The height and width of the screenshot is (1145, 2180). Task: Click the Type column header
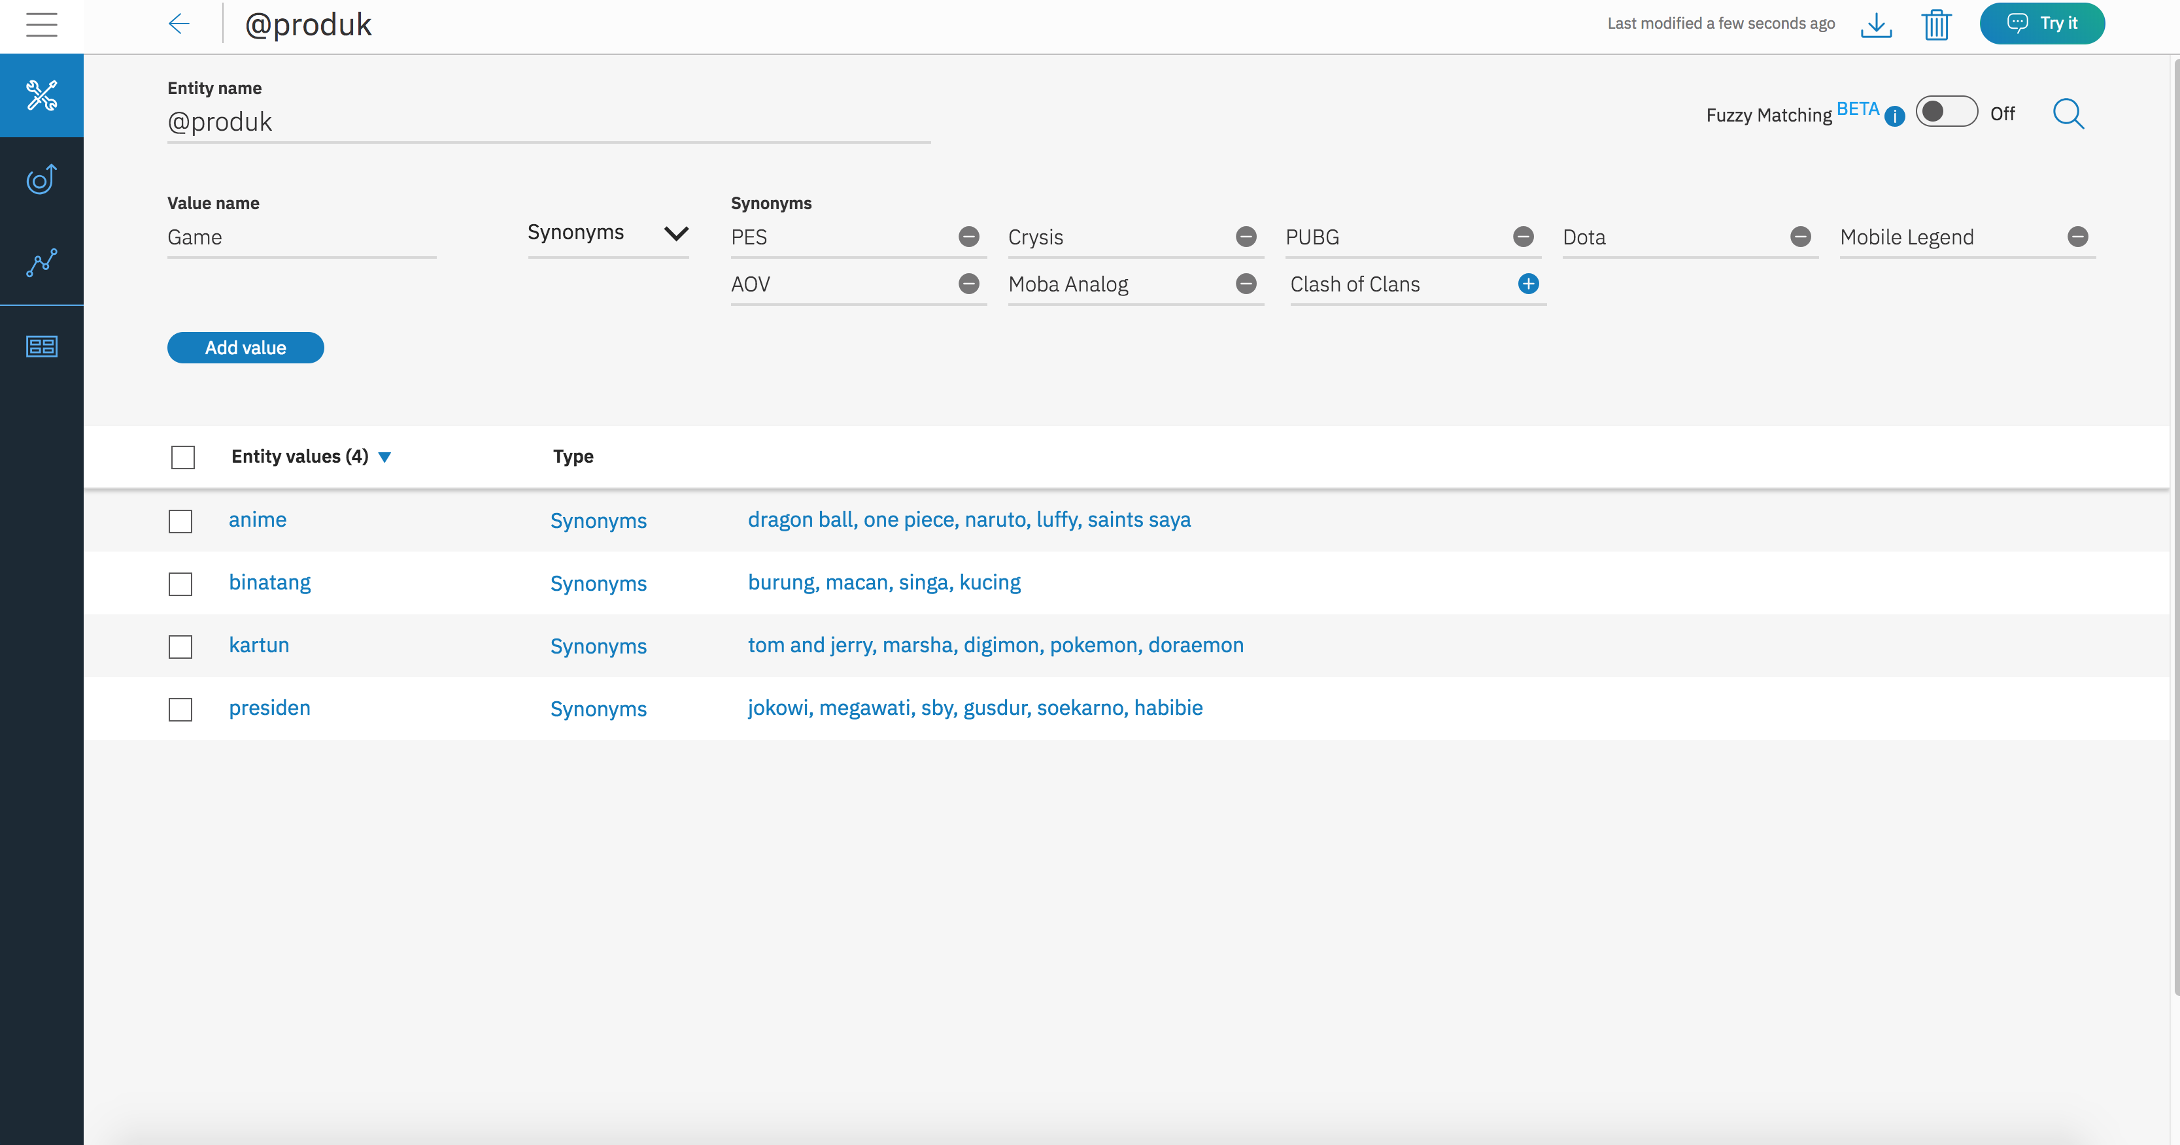click(x=573, y=457)
